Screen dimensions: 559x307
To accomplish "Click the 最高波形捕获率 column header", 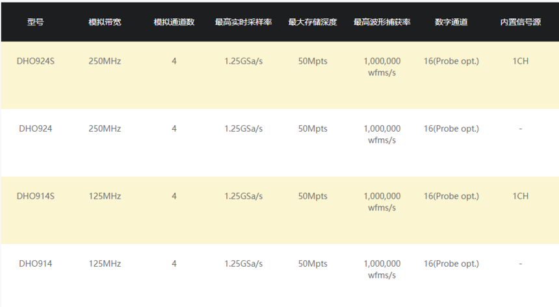I will tap(382, 22).
